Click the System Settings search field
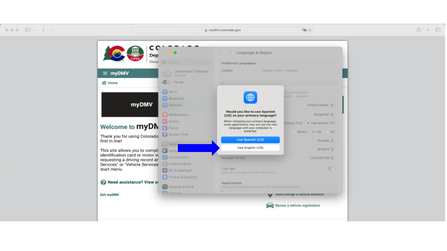 coord(186,62)
